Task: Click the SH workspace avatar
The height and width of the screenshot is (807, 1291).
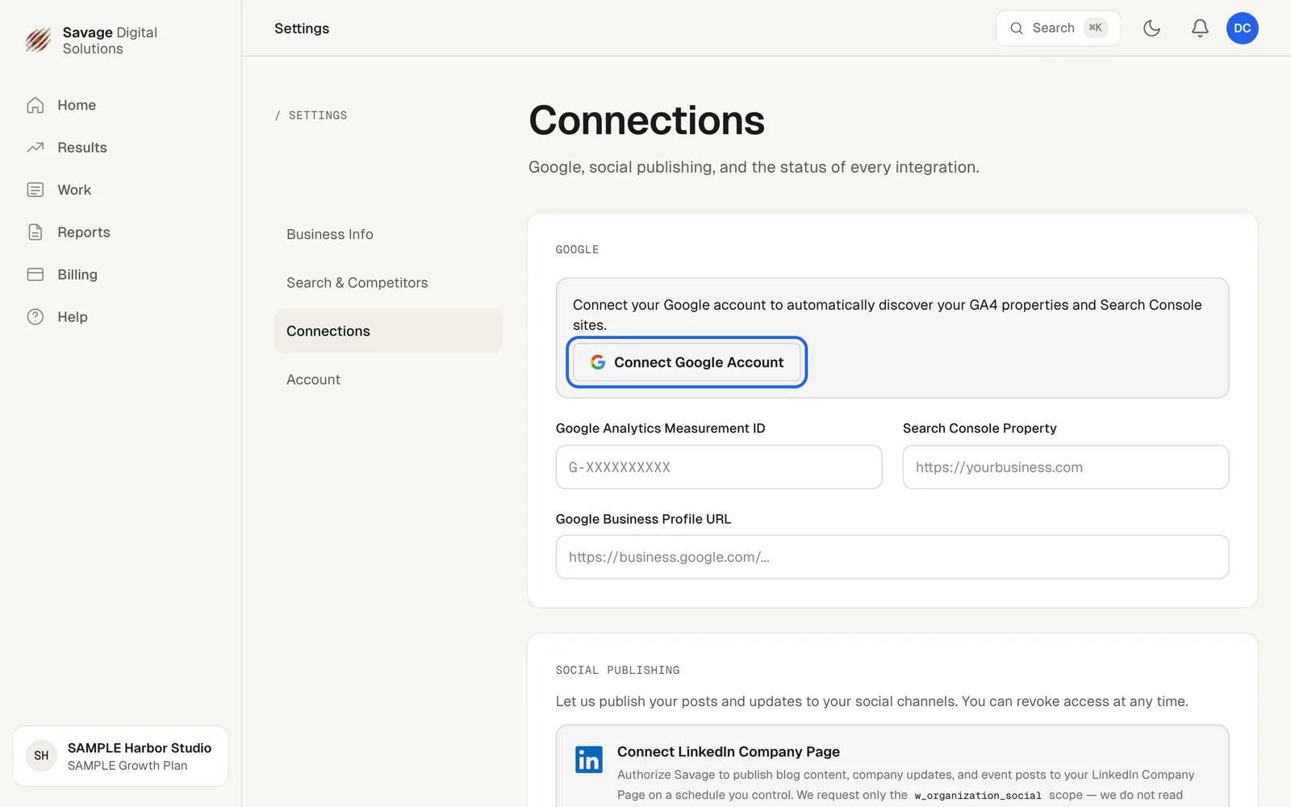Action: tap(41, 755)
